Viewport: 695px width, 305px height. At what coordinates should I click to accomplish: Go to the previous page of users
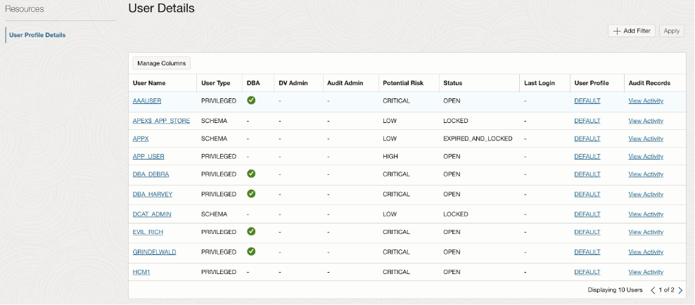tap(653, 290)
